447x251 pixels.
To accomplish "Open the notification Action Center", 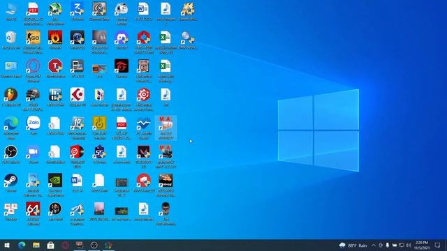I will coord(438,245).
